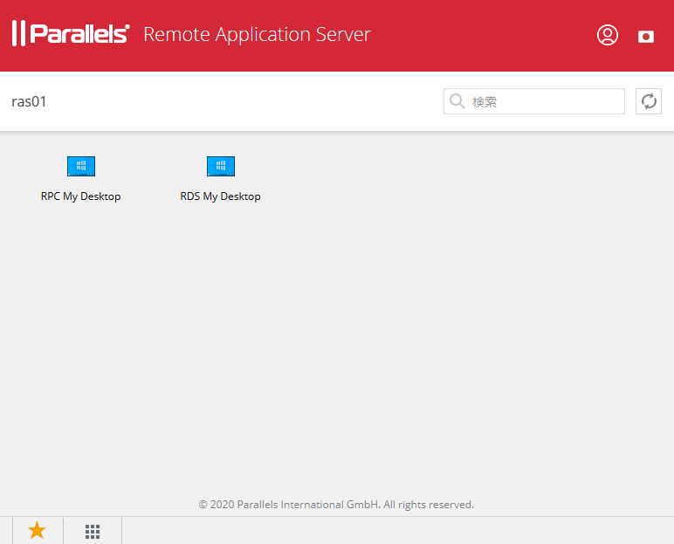Launch the RPC My Desktop icon
The image size is (674, 544).
click(x=81, y=167)
